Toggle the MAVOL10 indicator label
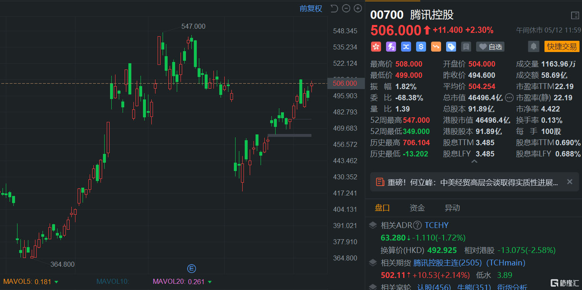Screen dimensions: 582x290 [x=113, y=282]
